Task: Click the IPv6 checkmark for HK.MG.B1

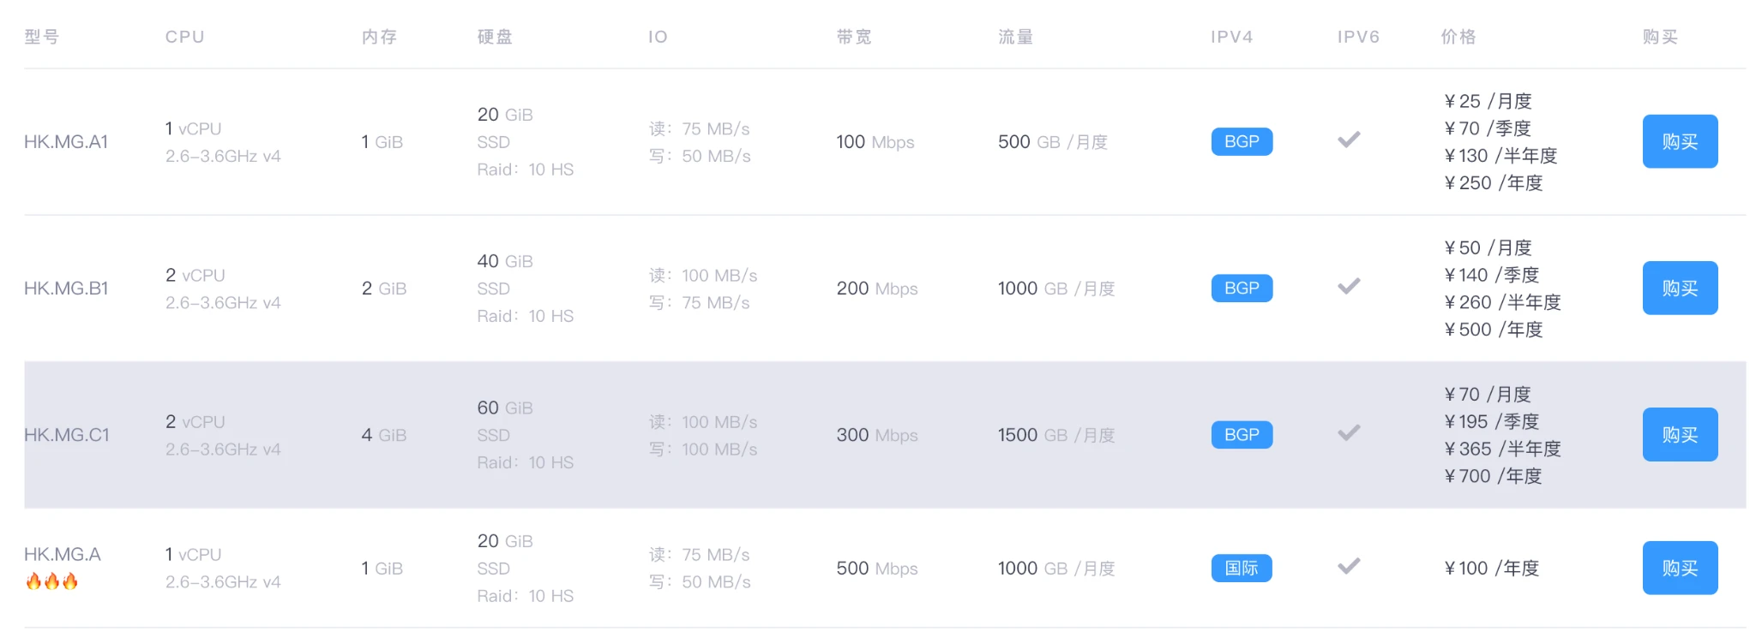Action: pyautogui.click(x=1349, y=286)
